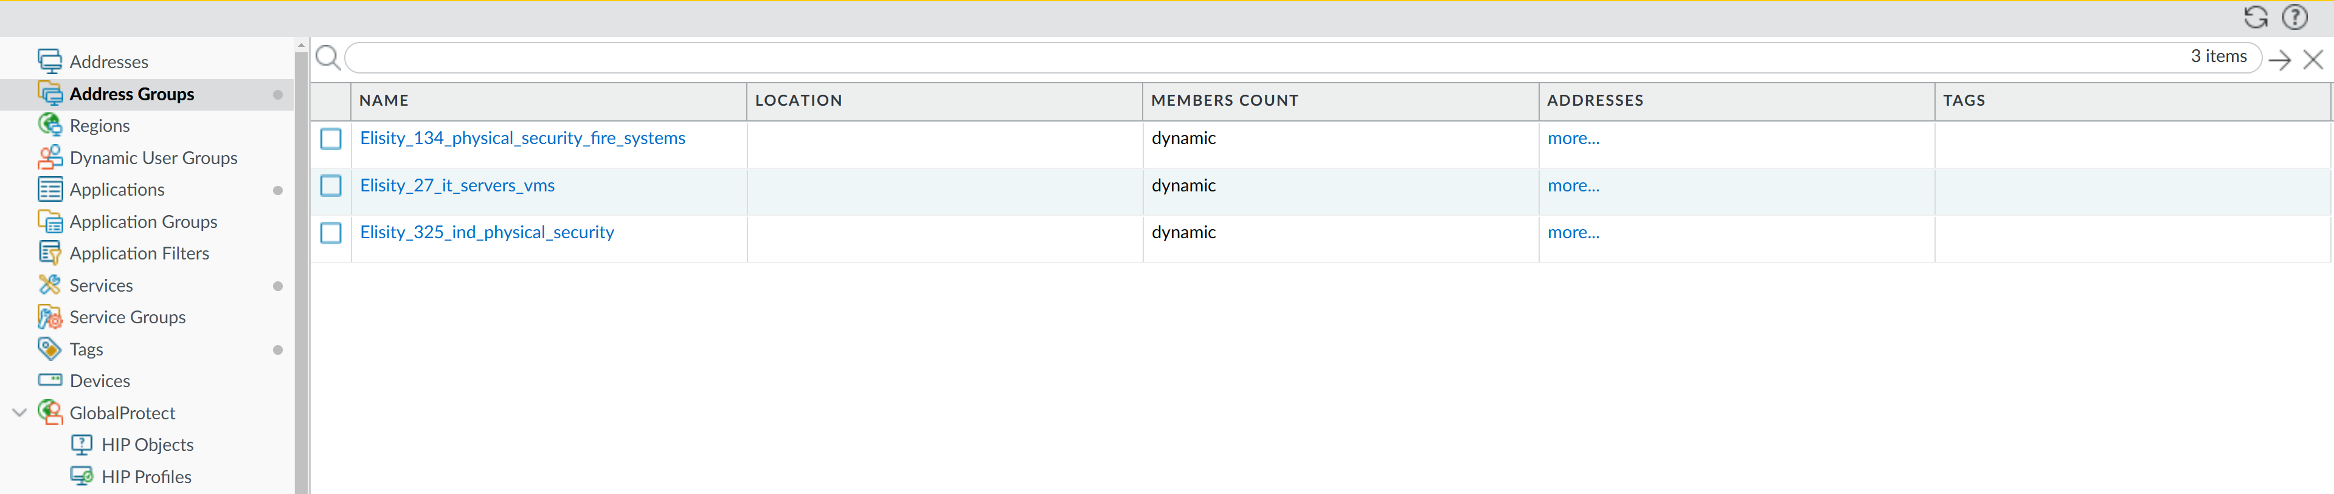2334x494 pixels.
Task: Select the Elisity_325_ind_physical_security checkbox
Action: [x=331, y=233]
